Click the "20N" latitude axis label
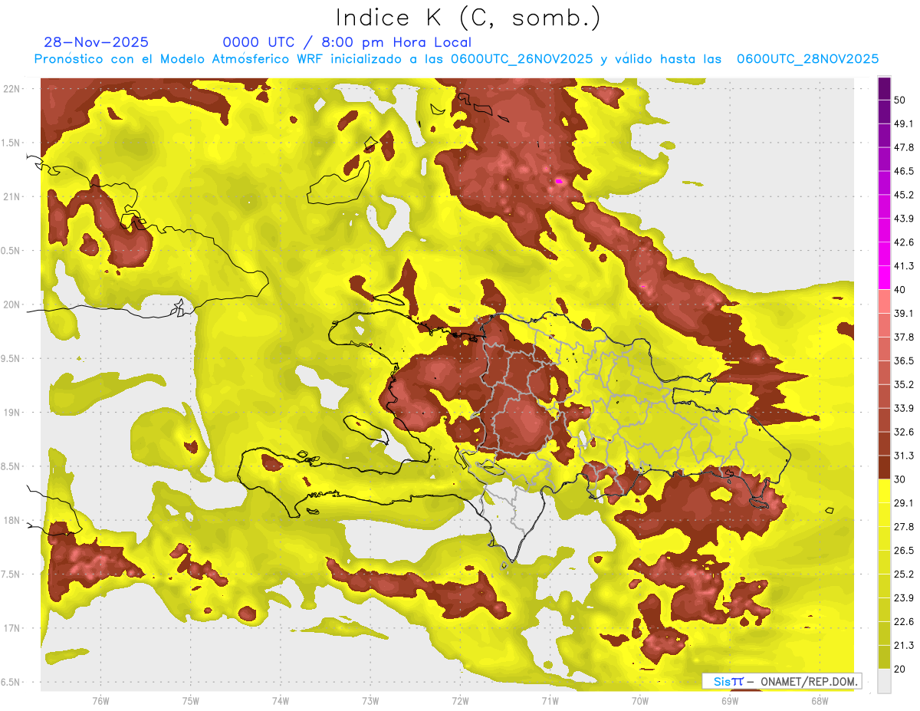The height and width of the screenshot is (711, 920). click(12, 304)
